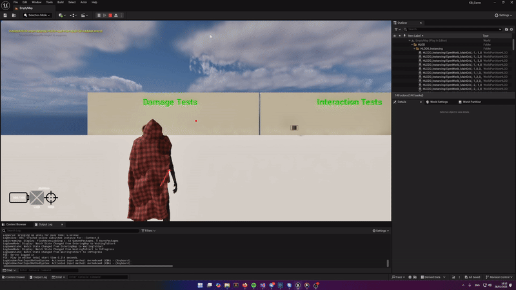
Task: Open the Outliner settings gear
Action: pos(511,29)
